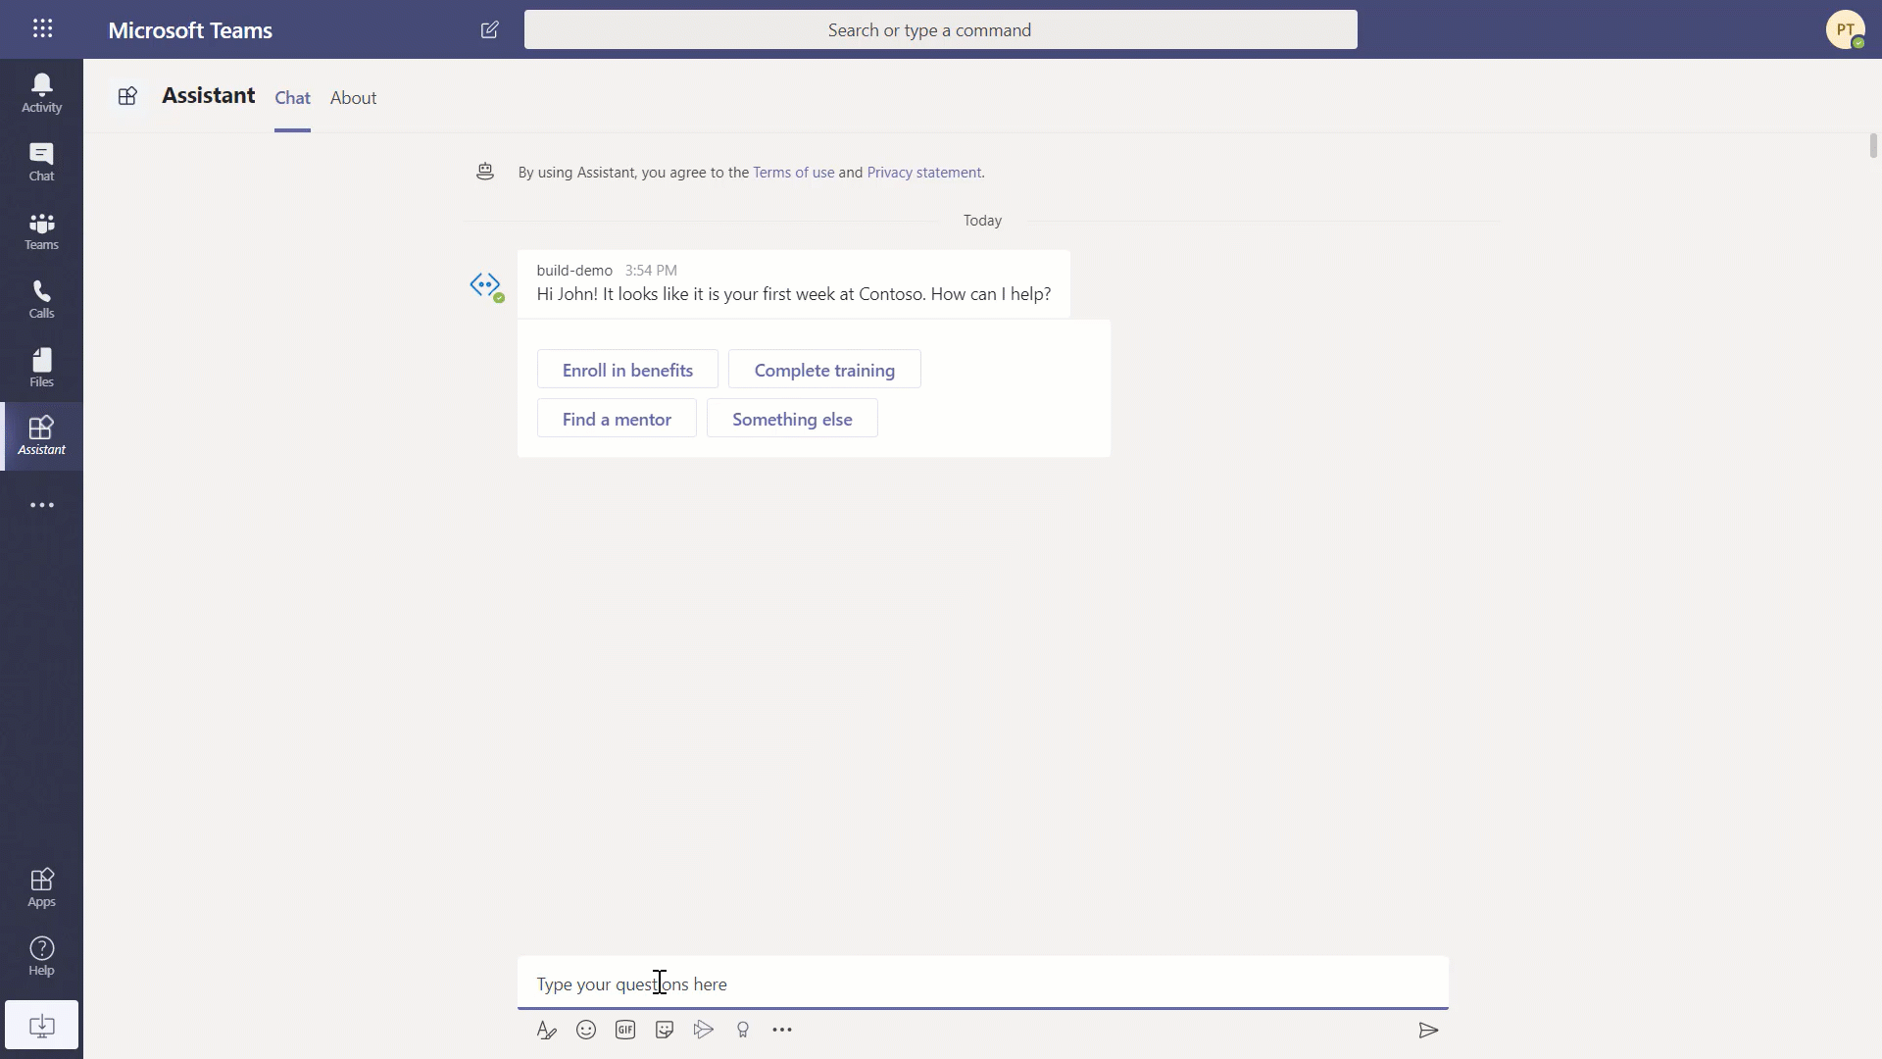
Task: Insert a GIF into the message
Action: pyautogui.click(x=625, y=1030)
